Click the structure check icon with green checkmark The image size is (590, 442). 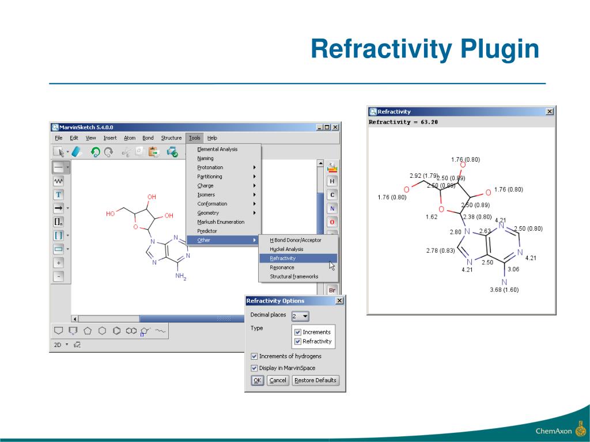pyautogui.click(x=172, y=152)
